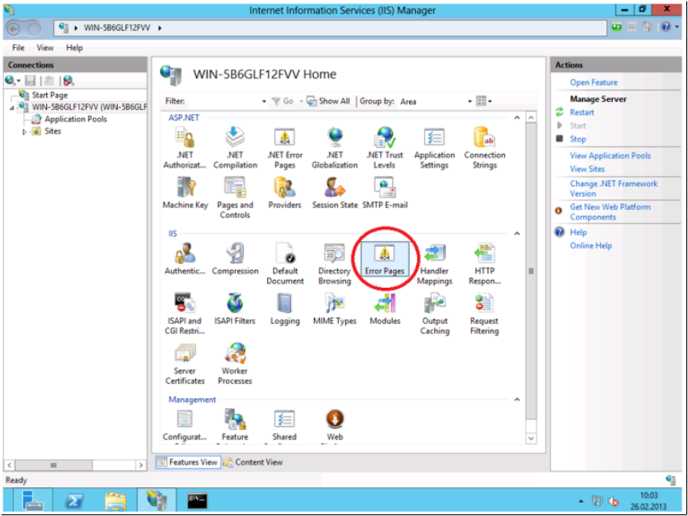Image resolution: width=688 pixels, height=516 pixels.
Task: Open File Explorer from the taskbar
Action: (115, 500)
